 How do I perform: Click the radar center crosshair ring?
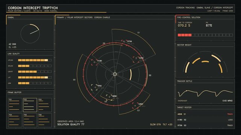[x=115, y=74]
